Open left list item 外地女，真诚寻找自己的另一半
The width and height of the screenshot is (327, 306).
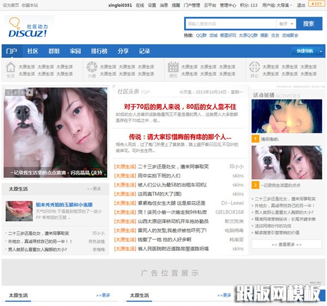click(40, 242)
